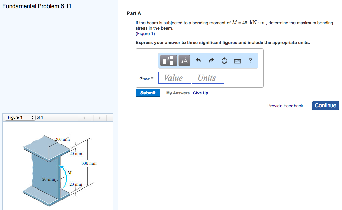This screenshot has width=342, height=210.
Task: Open help question mark icon
Action: pyautogui.click(x=250, y=60)
